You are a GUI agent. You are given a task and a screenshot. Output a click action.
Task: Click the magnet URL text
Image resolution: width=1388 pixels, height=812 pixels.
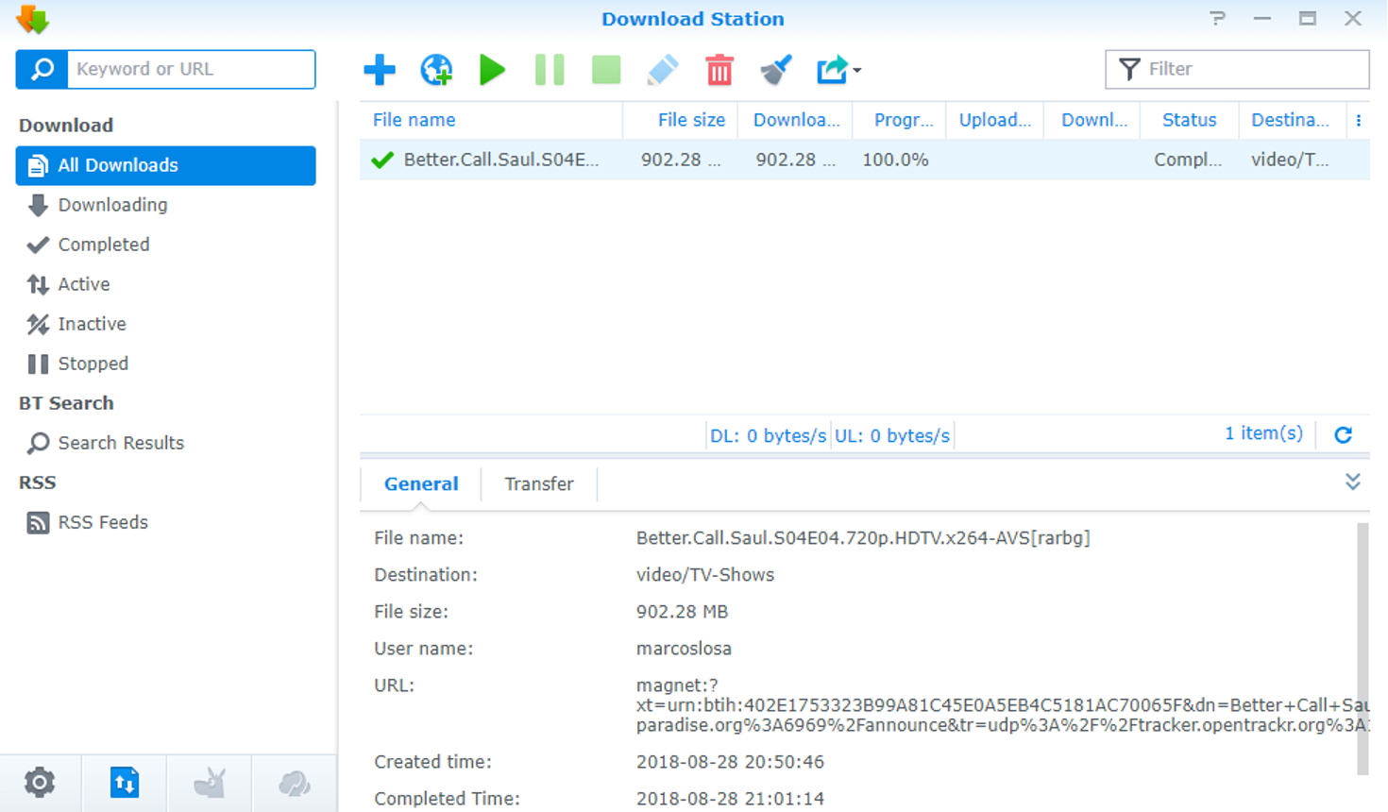pos(1003,705)
